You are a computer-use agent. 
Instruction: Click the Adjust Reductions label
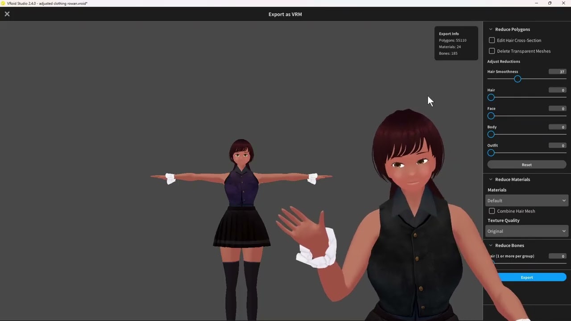(504, 62)
